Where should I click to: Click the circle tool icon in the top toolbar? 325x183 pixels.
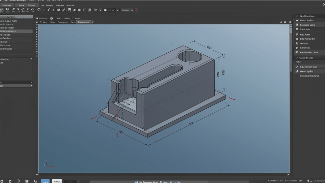[7, 10]
